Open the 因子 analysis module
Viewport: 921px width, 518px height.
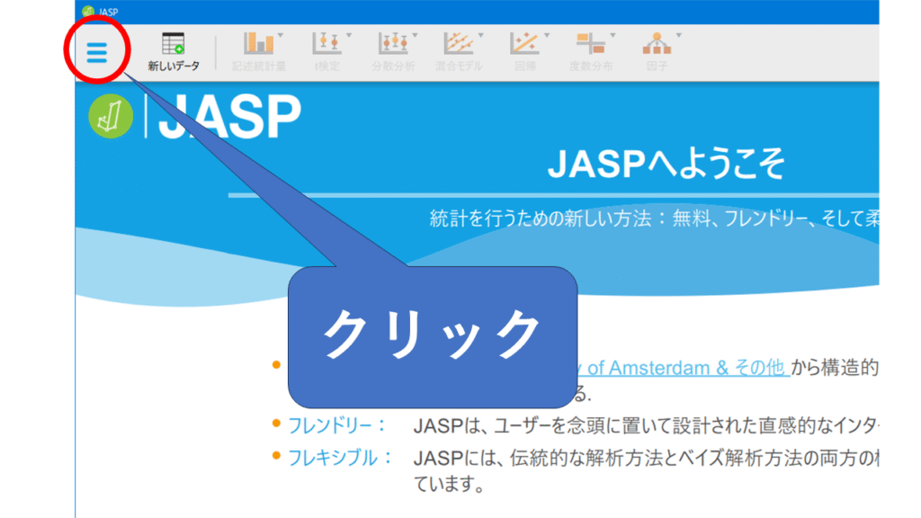click(657, 51)
